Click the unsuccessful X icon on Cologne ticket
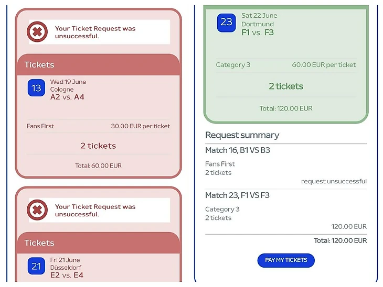This screenshot has width=383, height=287. click(x=37, y=32)
